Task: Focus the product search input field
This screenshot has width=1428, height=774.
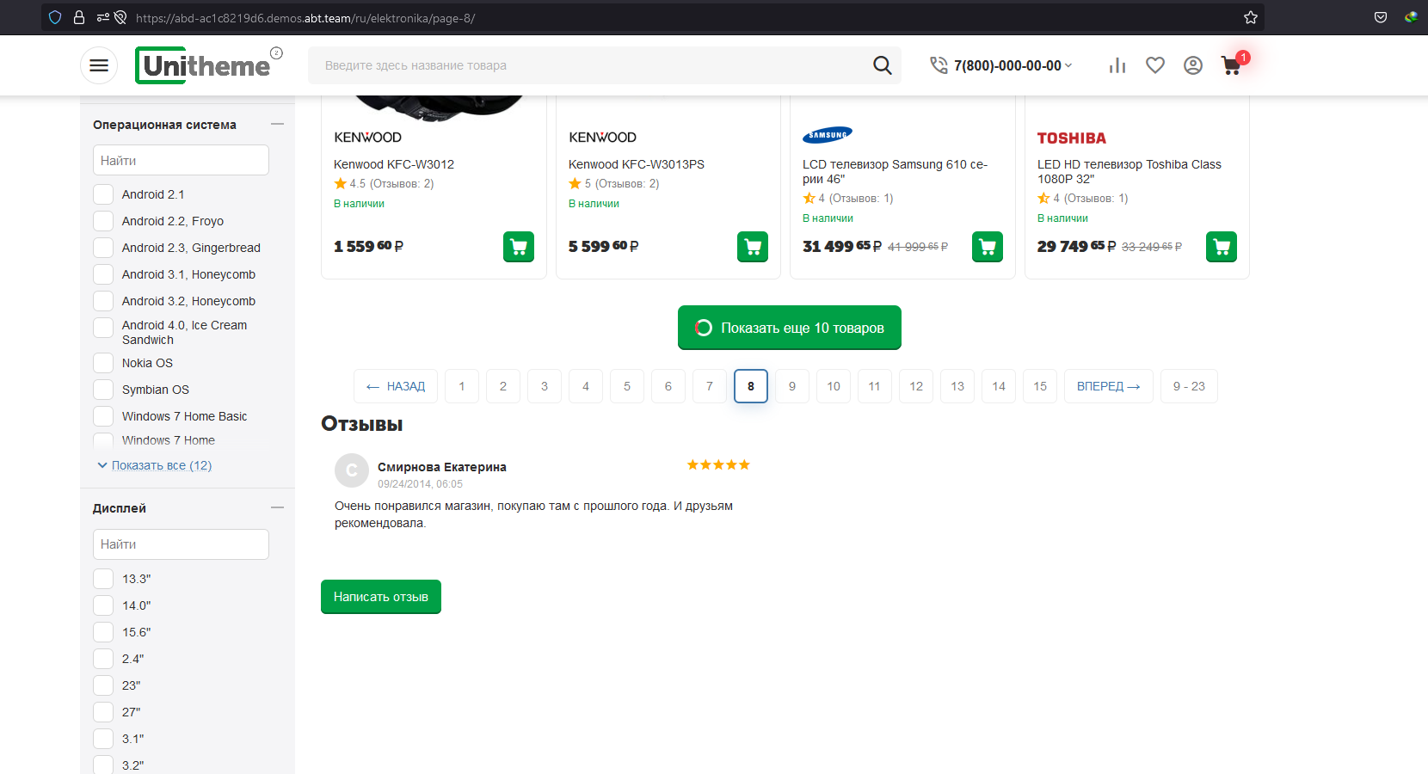Action: (594, 65)
